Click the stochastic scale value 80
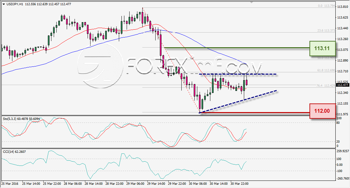The height and width of the screenshot is (188, 350). click(x=338, y=123)
